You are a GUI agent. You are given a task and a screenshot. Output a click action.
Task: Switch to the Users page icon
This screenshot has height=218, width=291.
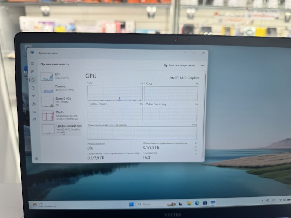click(x=34, y=104)
